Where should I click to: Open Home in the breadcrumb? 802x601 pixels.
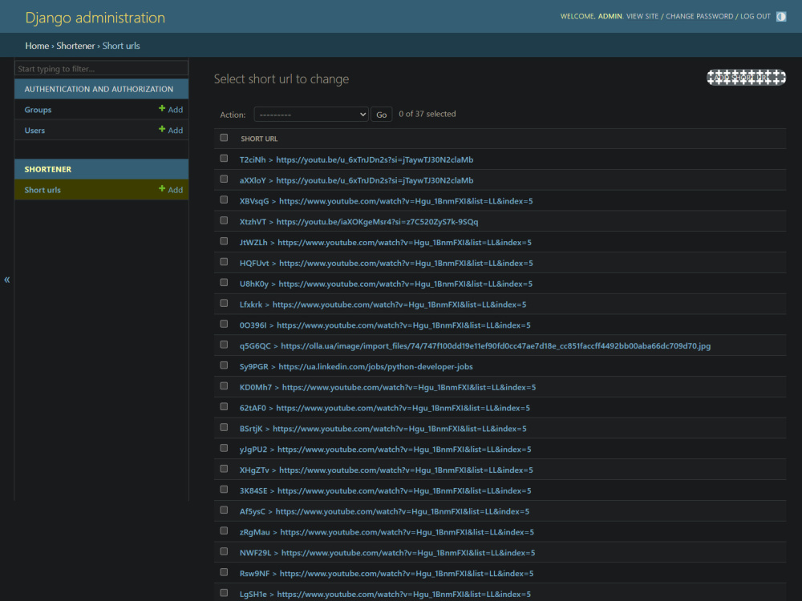tap(37, 46)
